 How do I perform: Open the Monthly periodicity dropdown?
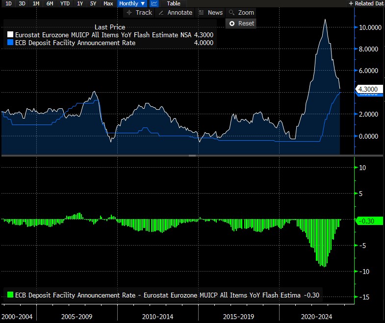132,3
